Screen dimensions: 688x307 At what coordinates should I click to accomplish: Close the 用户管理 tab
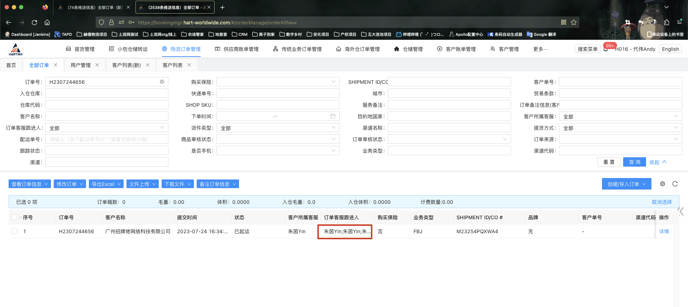point(97,65)
